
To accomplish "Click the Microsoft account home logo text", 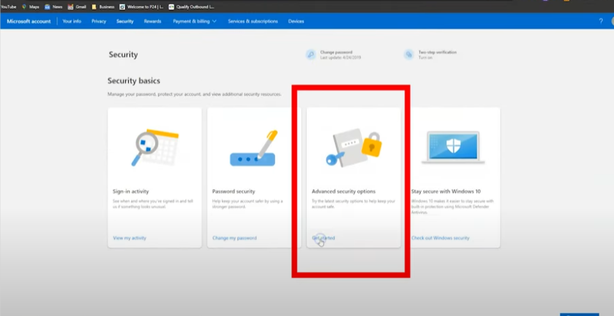I will tap(29, 22).
